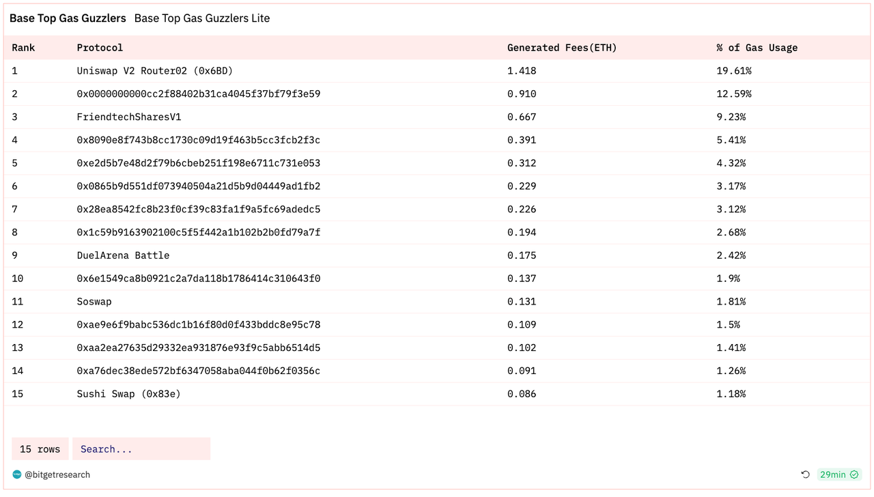The image size is (874, 497).
Task: Click the 0.175 generated fees value
Action: (x=522, y=255)
